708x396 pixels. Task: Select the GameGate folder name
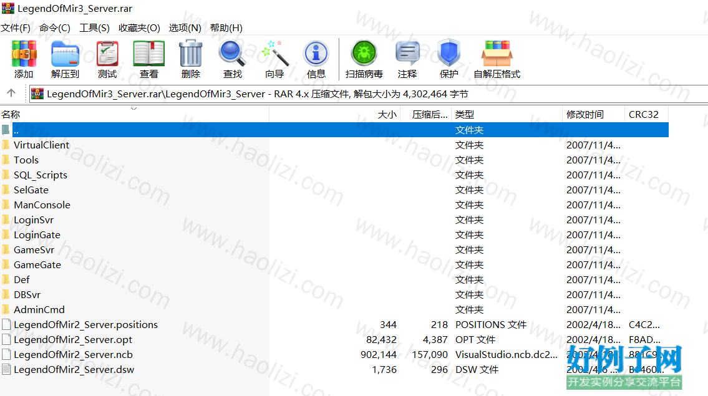(37, 264)
